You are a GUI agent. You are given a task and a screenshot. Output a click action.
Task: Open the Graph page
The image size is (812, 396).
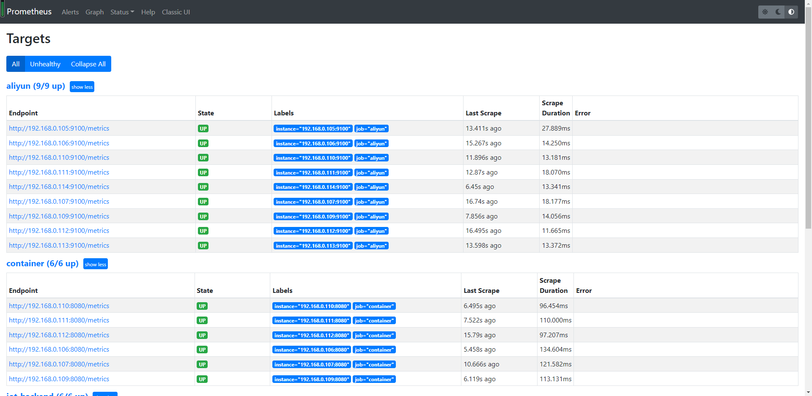click(95, 12)
